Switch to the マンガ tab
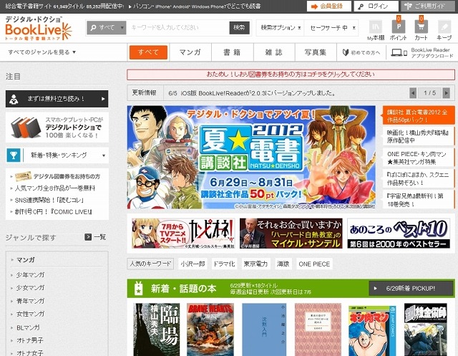This screenshot has height=356, width=458. click(x=190, y=52)
